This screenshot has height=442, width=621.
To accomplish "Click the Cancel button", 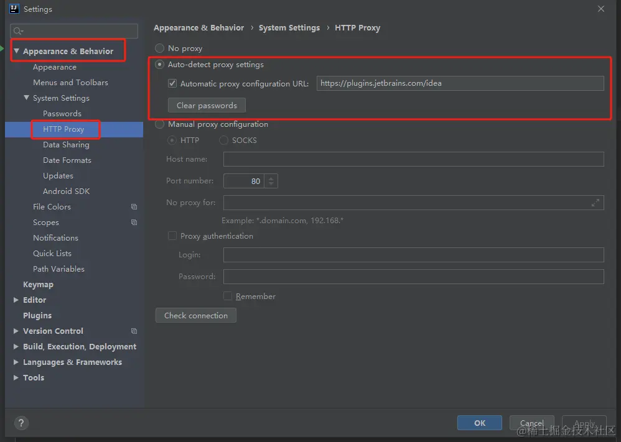I will point(531,423).
